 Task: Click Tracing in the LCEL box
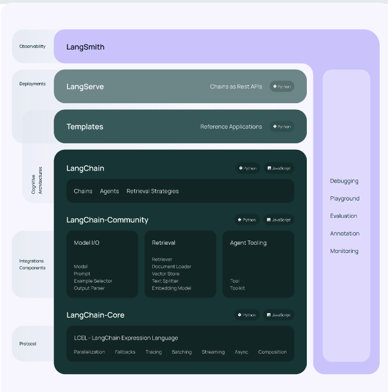tap(153, 352)
